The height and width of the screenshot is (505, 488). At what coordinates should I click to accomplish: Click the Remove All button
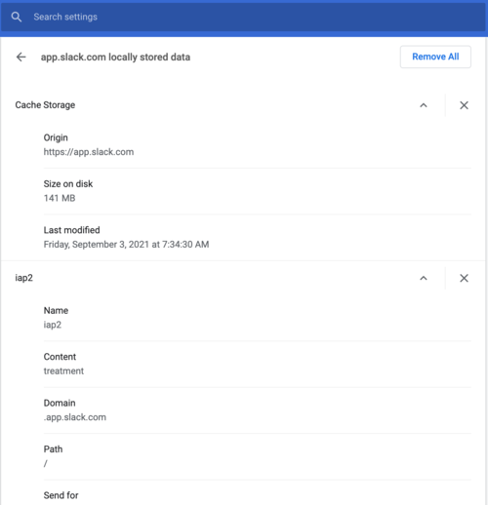pyautogui.click(x=435, y=57)
